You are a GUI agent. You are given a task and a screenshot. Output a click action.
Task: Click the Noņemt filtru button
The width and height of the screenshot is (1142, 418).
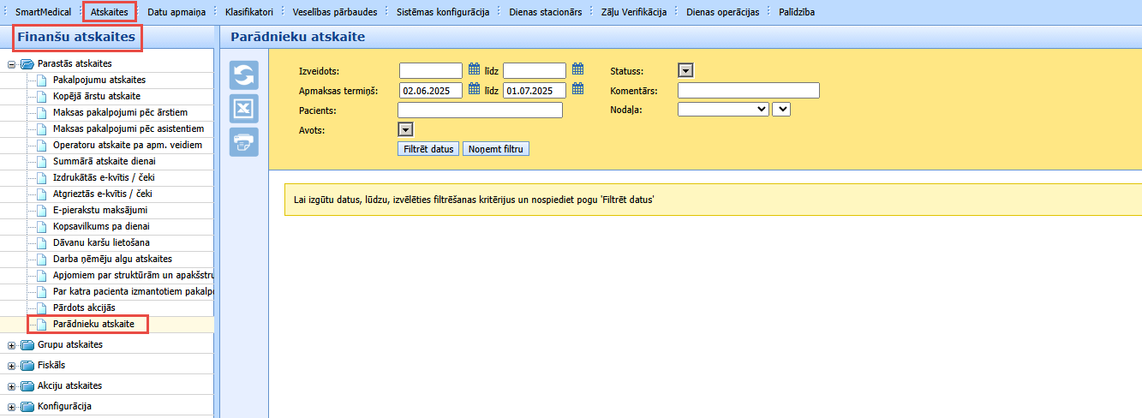[x=496, y=149]
